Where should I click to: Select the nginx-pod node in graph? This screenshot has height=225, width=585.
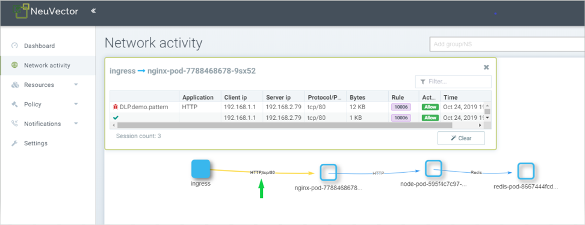click(x=329, y=173)
